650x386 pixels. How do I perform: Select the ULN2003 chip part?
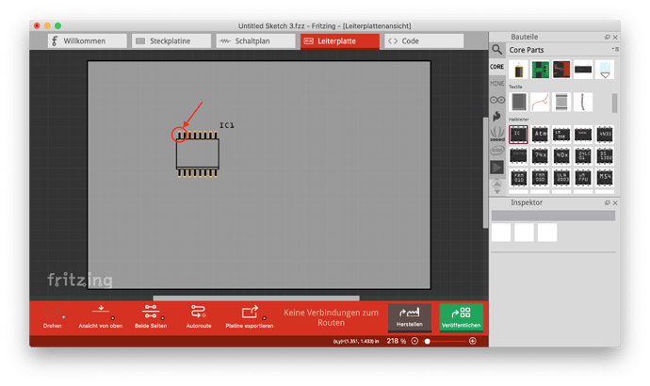coord(561,178)
